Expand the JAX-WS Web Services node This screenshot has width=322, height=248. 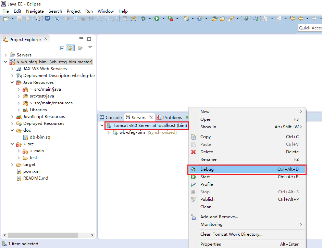tap(12, 69)
